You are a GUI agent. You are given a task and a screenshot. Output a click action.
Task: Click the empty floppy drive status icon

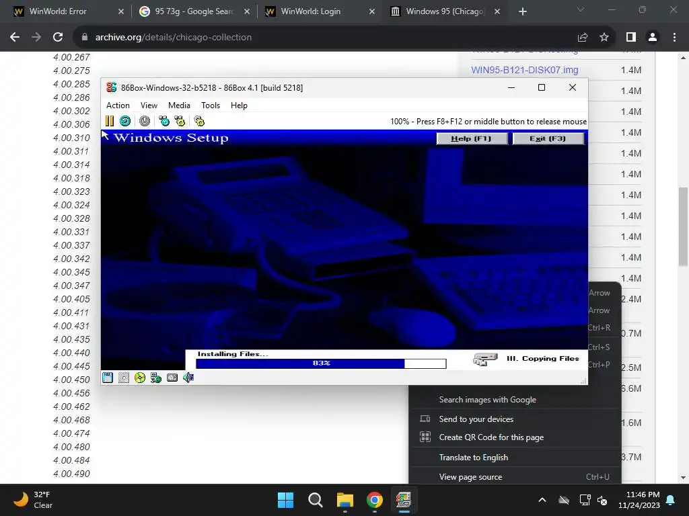point(124,378)
